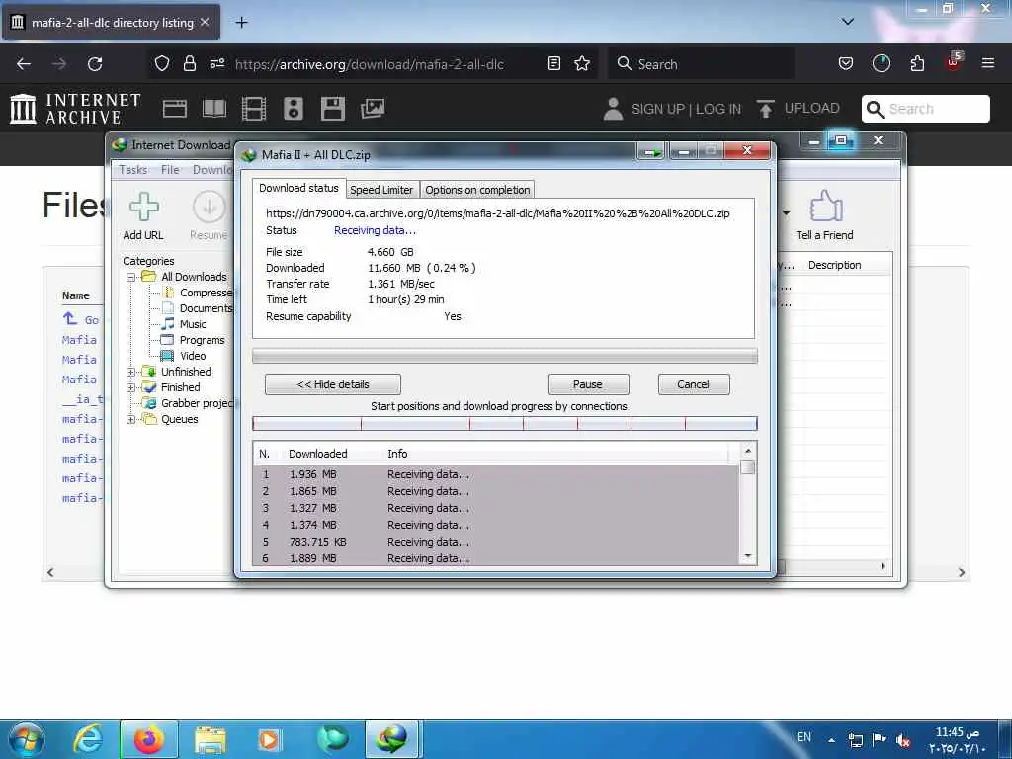This screenshot has height=759, width=1012.
Task: Open Internet Archive images icon
Action: (x=373, y=109)
